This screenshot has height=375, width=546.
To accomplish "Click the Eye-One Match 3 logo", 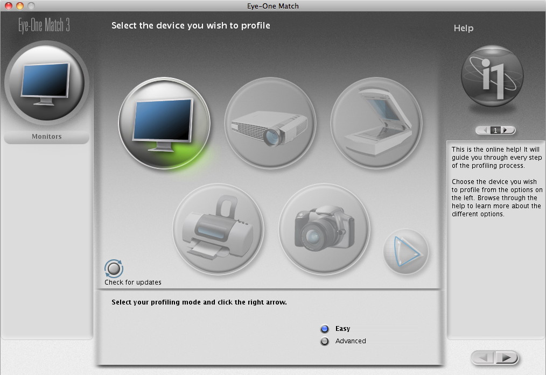I will (x=44, y=25).
